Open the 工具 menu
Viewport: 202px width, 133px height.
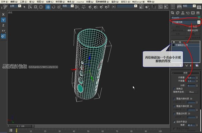pyautogui.click(x=23, y=2)
